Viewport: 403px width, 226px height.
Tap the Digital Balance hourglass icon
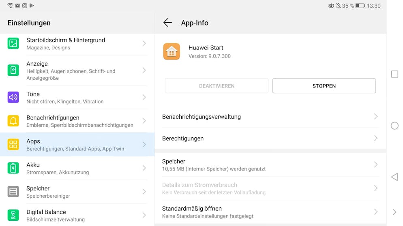point(13,215)
